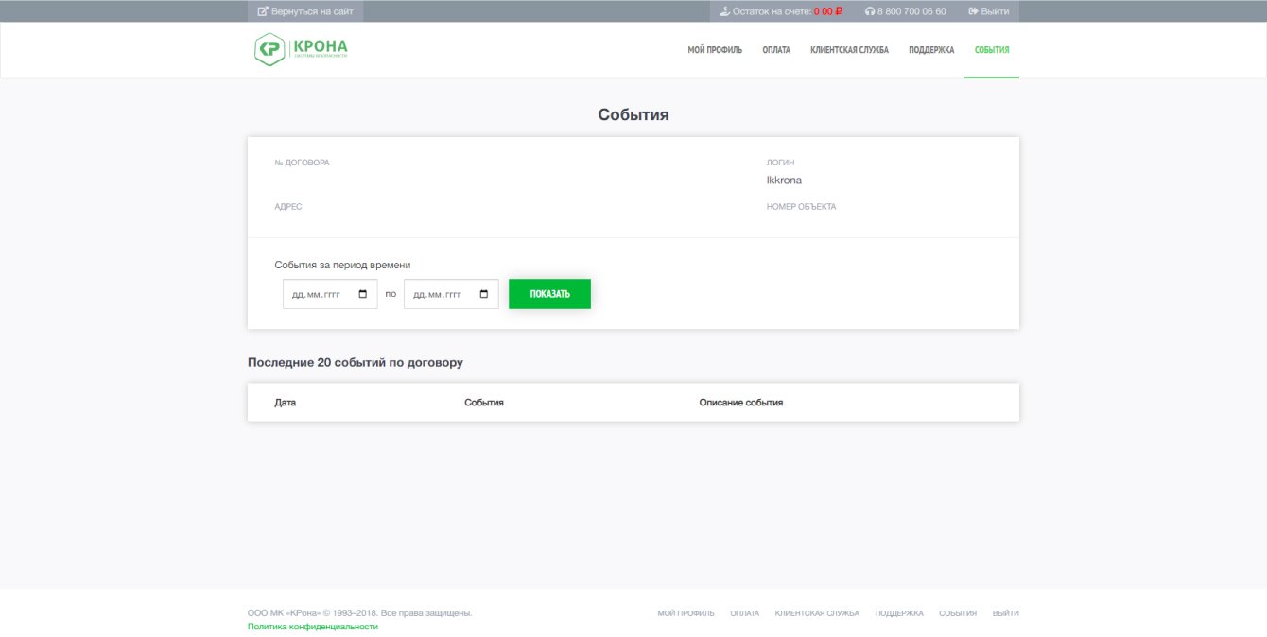Click the logout arrow icon
The width and height of the screenshot is (1267, 637).
(x=973, y=11)
